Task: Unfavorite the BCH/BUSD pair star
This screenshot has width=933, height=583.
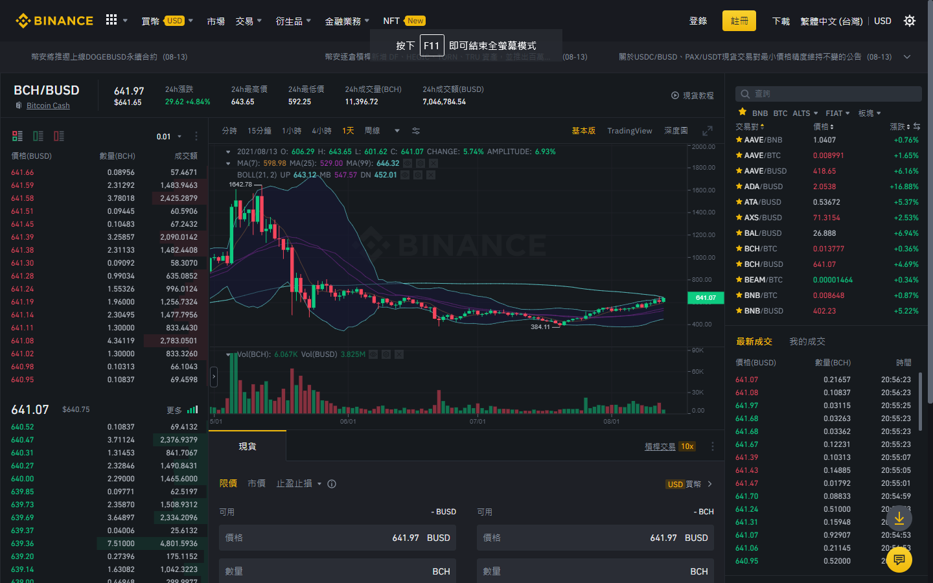Action: (739, 264)
